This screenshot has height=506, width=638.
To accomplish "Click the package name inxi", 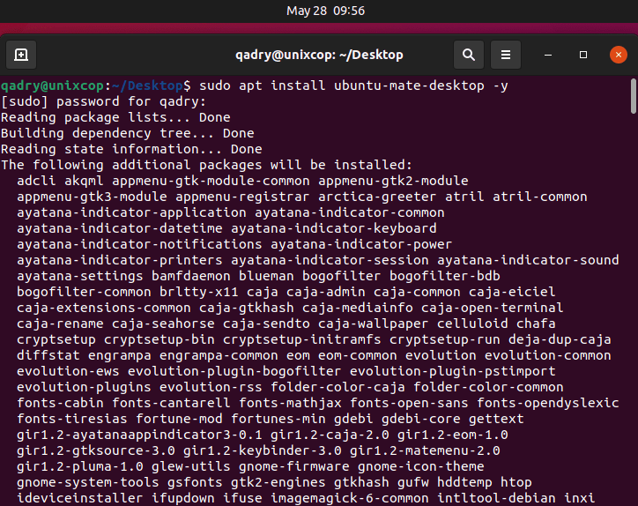I will [580, 499].
